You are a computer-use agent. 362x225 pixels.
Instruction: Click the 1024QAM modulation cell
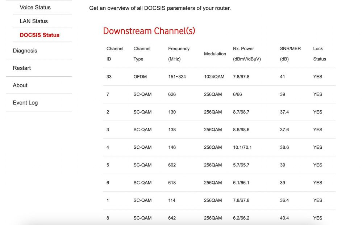214,77
